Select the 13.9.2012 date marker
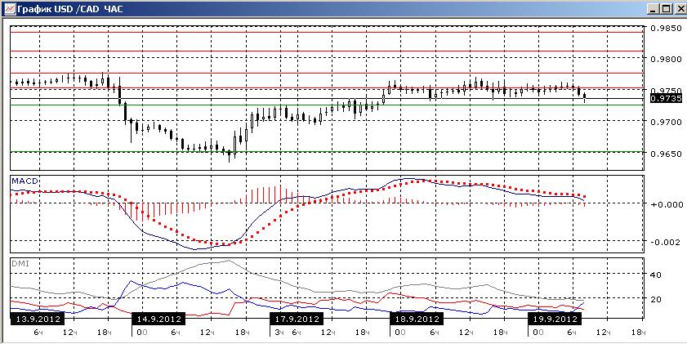The width and height of the screenshot is (687, 344). (37, 318)
